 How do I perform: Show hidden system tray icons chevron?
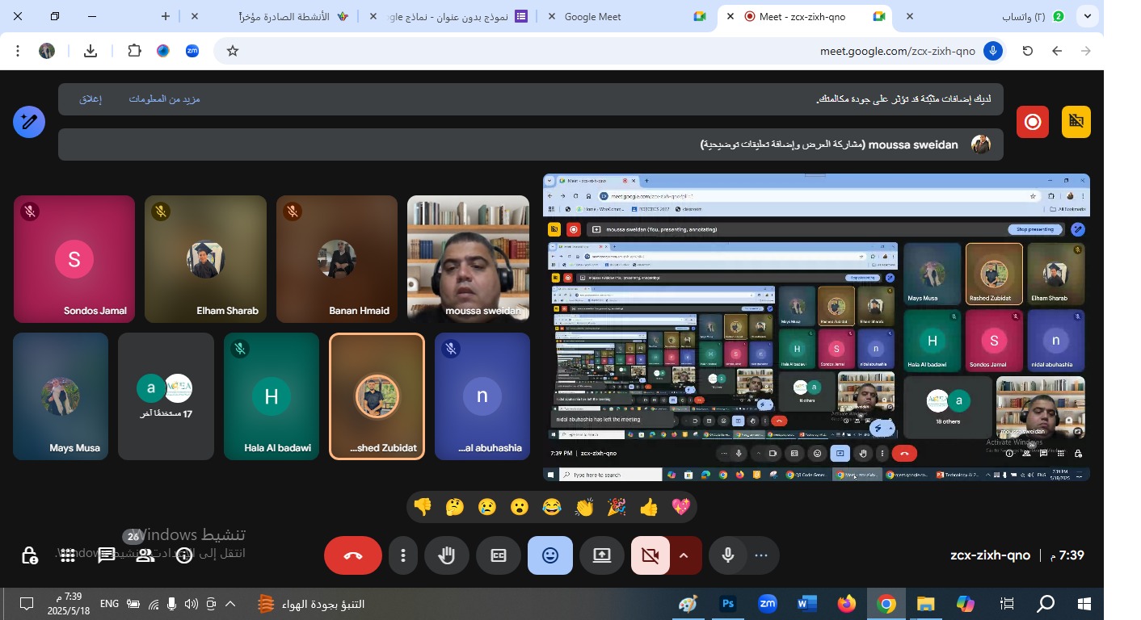(x=230, y=604)
